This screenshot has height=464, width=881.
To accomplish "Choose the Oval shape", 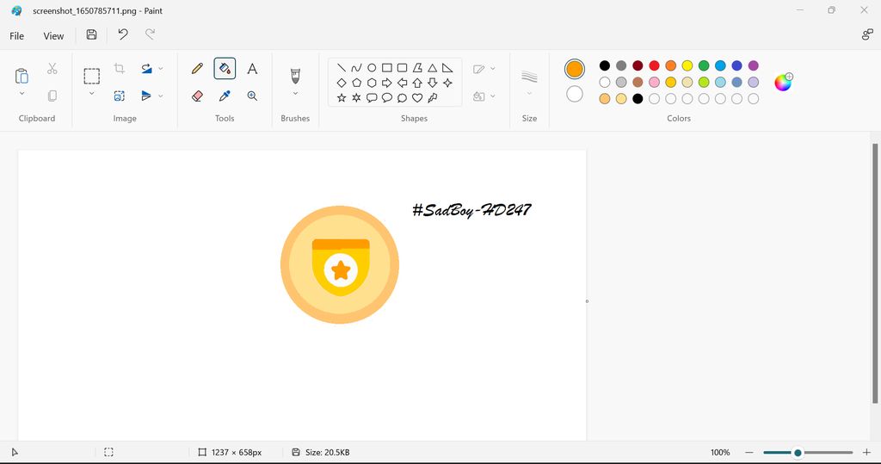I will point(372,68).
